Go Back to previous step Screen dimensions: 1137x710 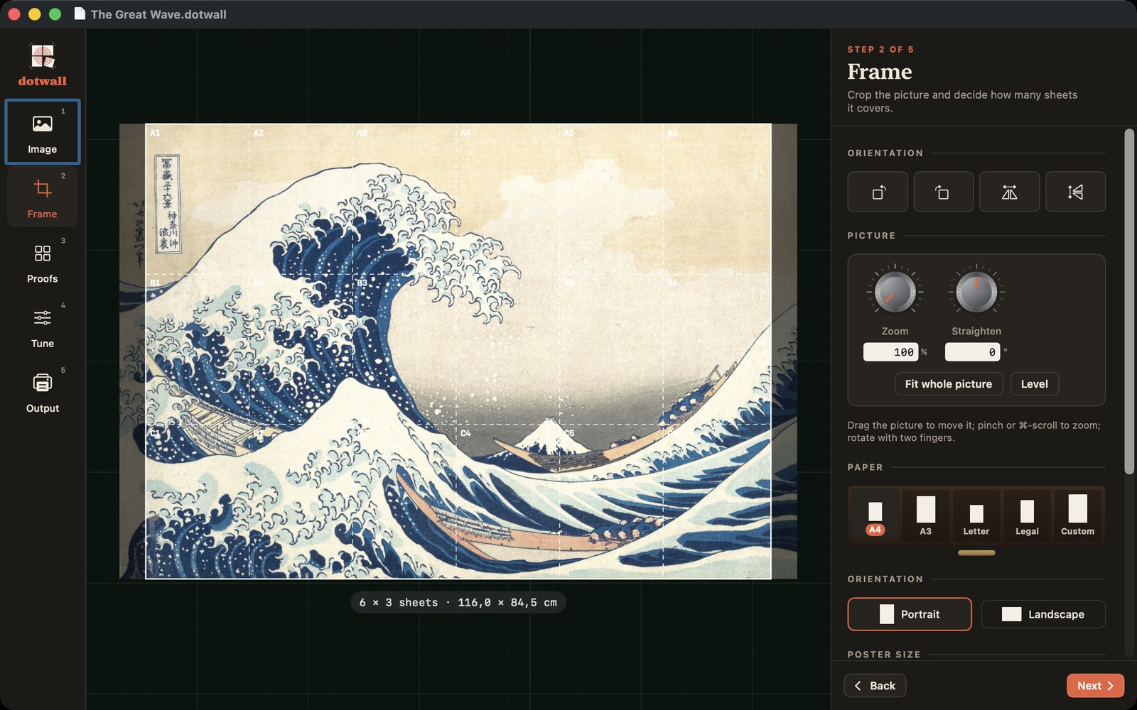(875, 686)
